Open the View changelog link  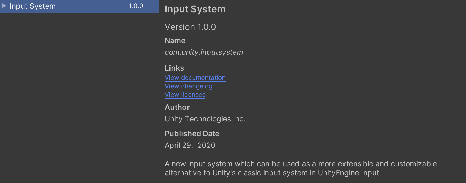(x=188, y=86)
